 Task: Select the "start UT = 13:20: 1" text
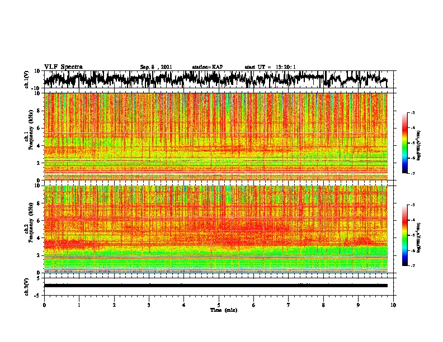pyautogui.click(x=270, y=67)
